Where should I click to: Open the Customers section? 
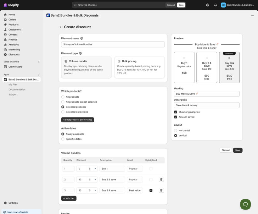[14, 29]
